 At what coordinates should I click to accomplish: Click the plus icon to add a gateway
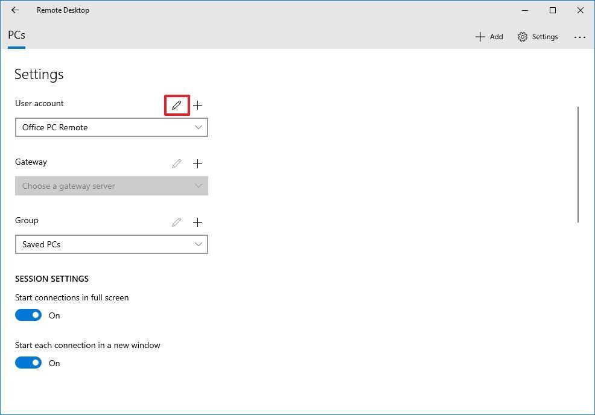pos(197,163)
